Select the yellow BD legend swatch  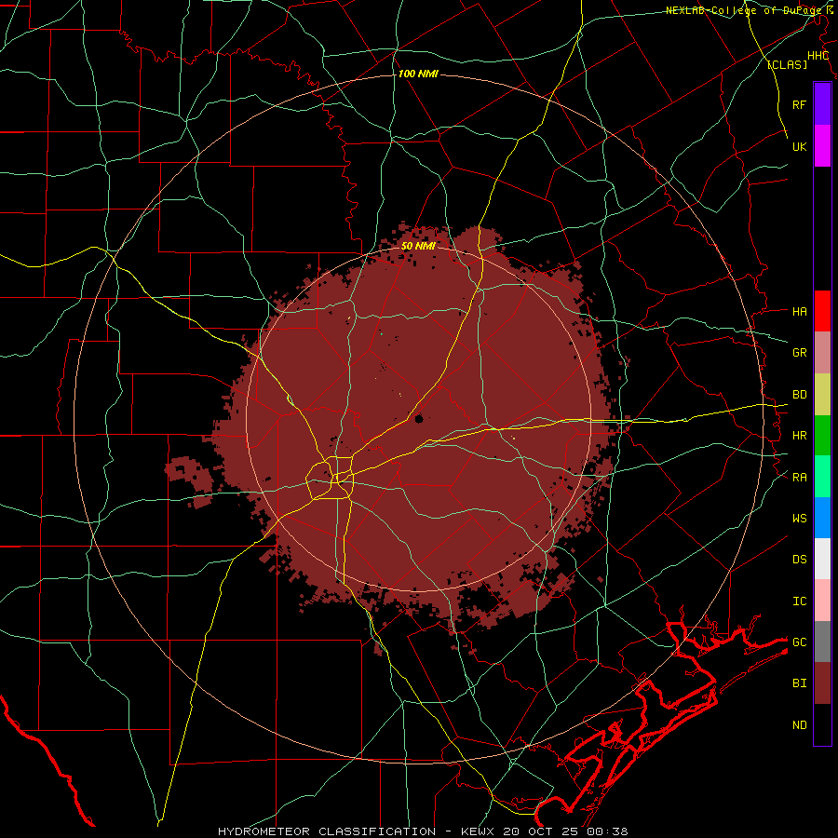822,395
